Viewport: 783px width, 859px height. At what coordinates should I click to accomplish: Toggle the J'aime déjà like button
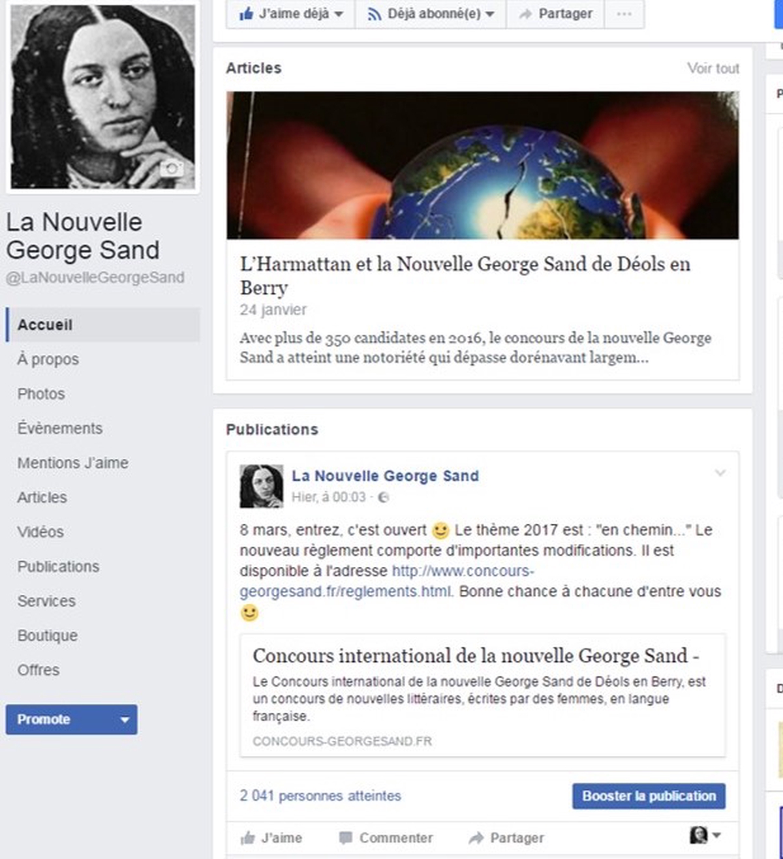(291, 14)
